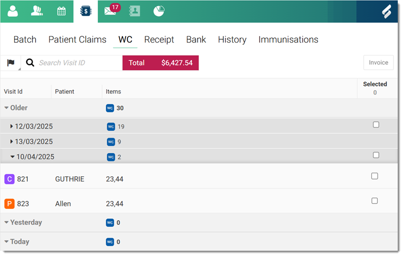Click visit number 823

[x=23, y=204]
